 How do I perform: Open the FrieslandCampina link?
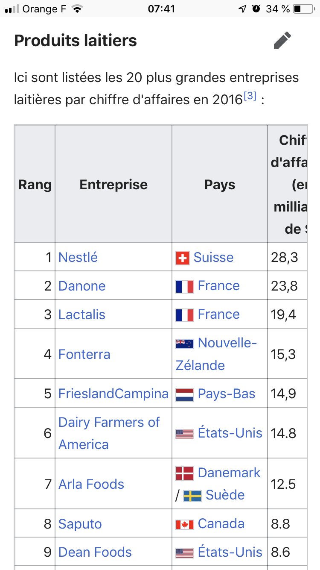113,394
